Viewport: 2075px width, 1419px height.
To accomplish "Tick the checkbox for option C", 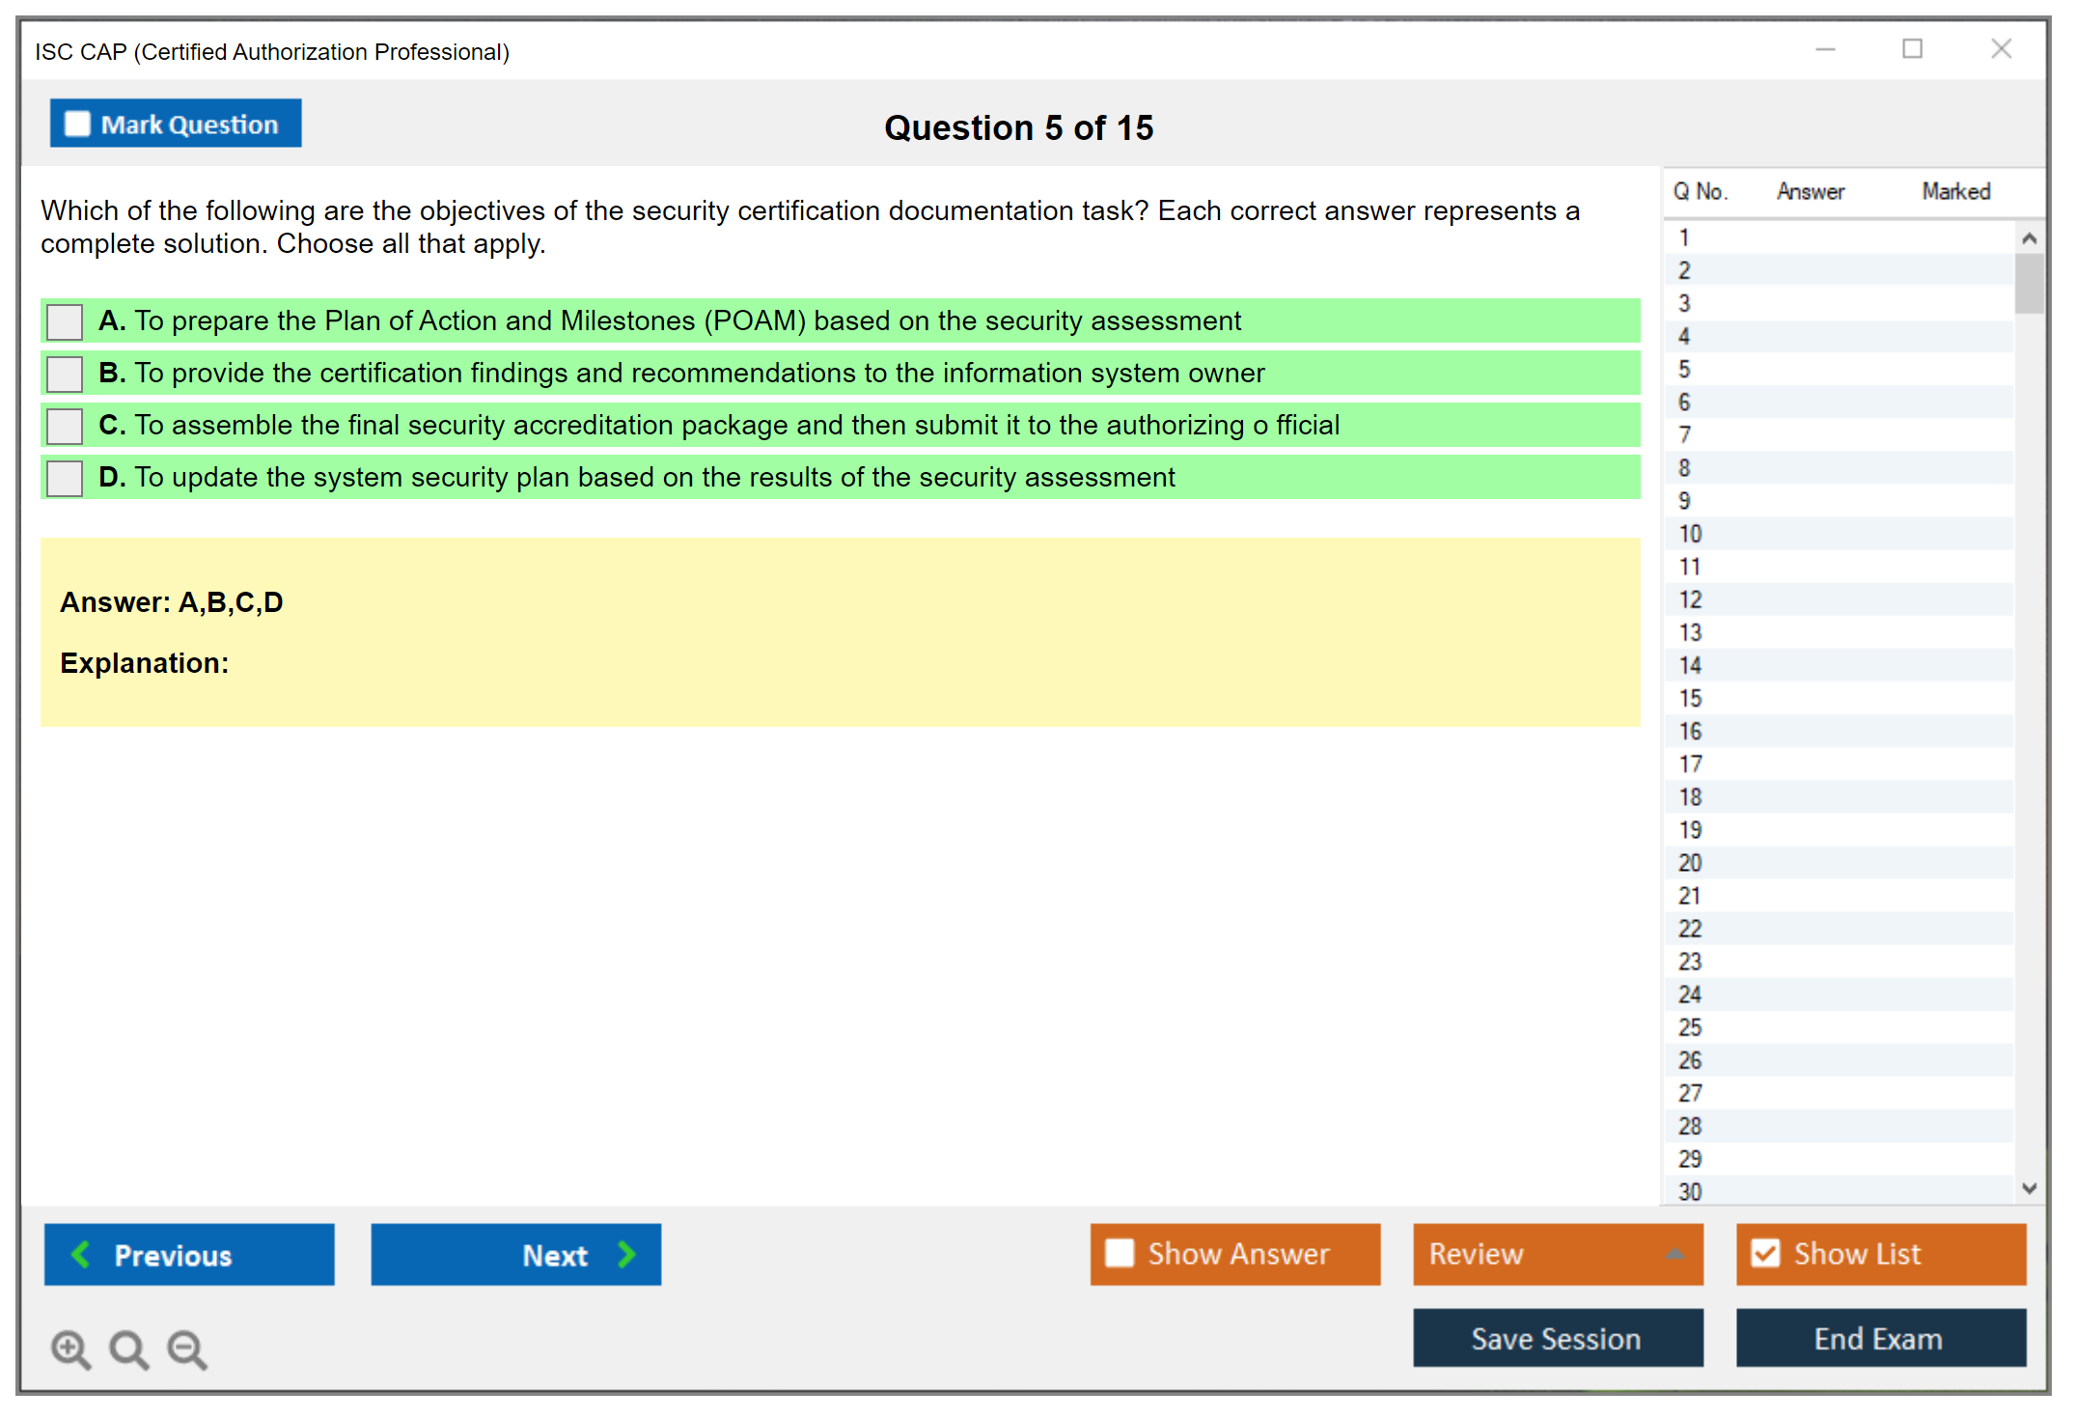I will click(x=65, y=426).
